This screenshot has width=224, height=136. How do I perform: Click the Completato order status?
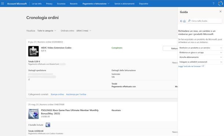117,48
